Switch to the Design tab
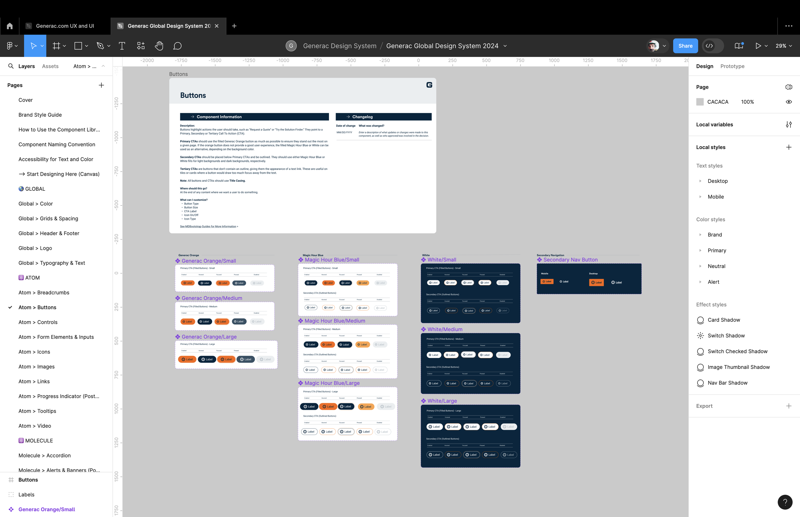The width and height of the screenshot is (800, 517). (x=705, y=66)
